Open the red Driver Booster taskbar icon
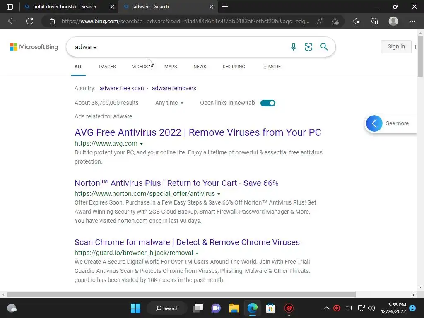Viewport: 424px width, 318px height. [x=289, y=308]
